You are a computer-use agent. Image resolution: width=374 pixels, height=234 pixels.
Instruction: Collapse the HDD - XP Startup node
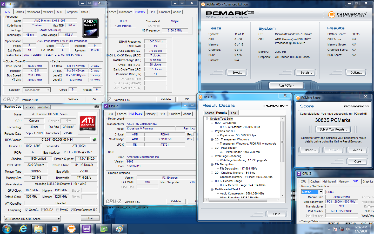click(212, 123)
